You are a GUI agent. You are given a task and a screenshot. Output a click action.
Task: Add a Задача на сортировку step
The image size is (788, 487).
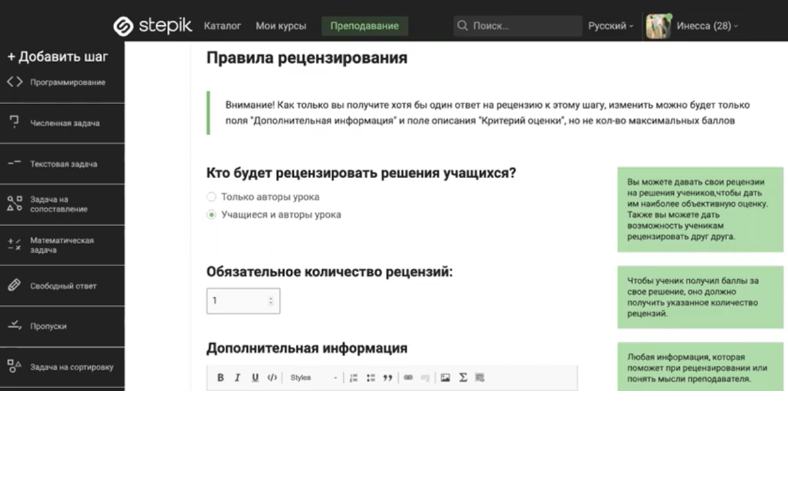63,367
